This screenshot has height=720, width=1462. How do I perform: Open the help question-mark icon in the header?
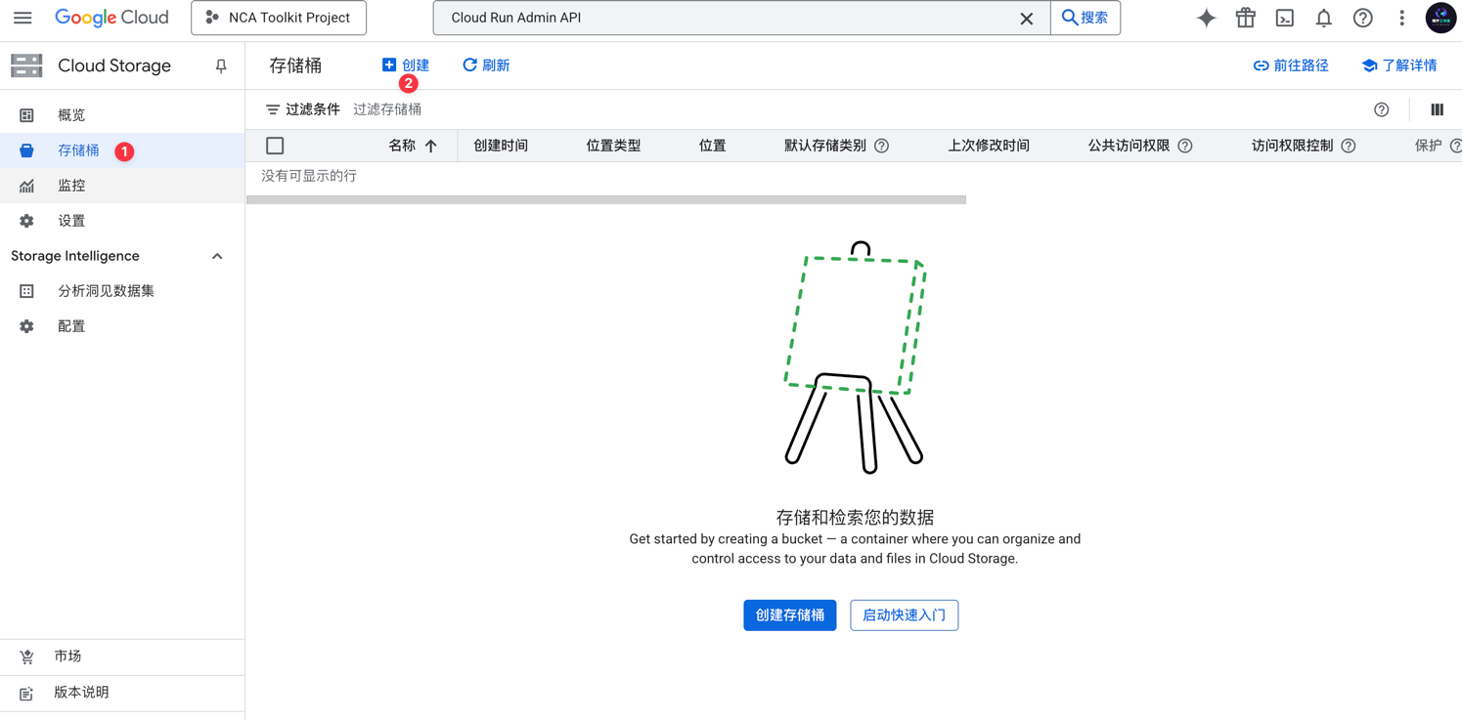coord(1362,17)
